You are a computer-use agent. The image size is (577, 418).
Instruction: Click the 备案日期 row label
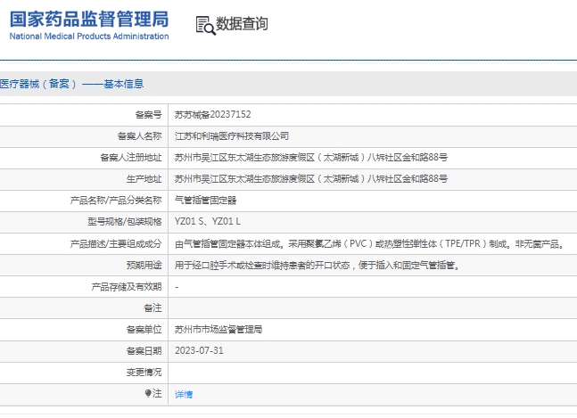144,351
